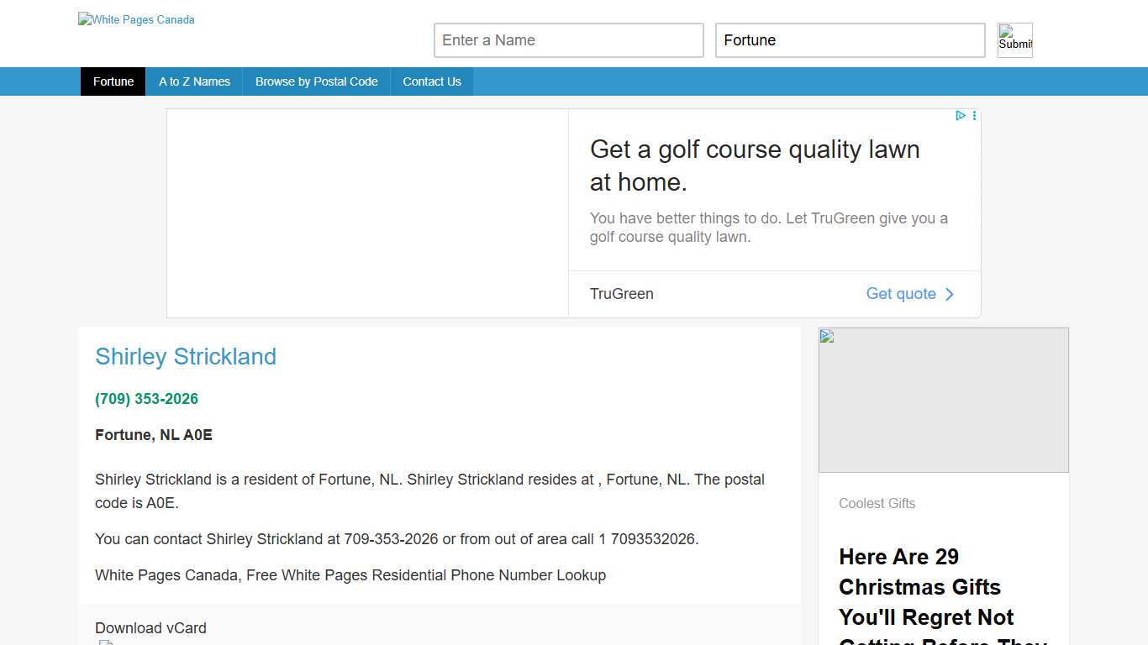Screen dimensions: 1148x645
Task: Open the ad options three-dot menu
Action: [975, 116]
